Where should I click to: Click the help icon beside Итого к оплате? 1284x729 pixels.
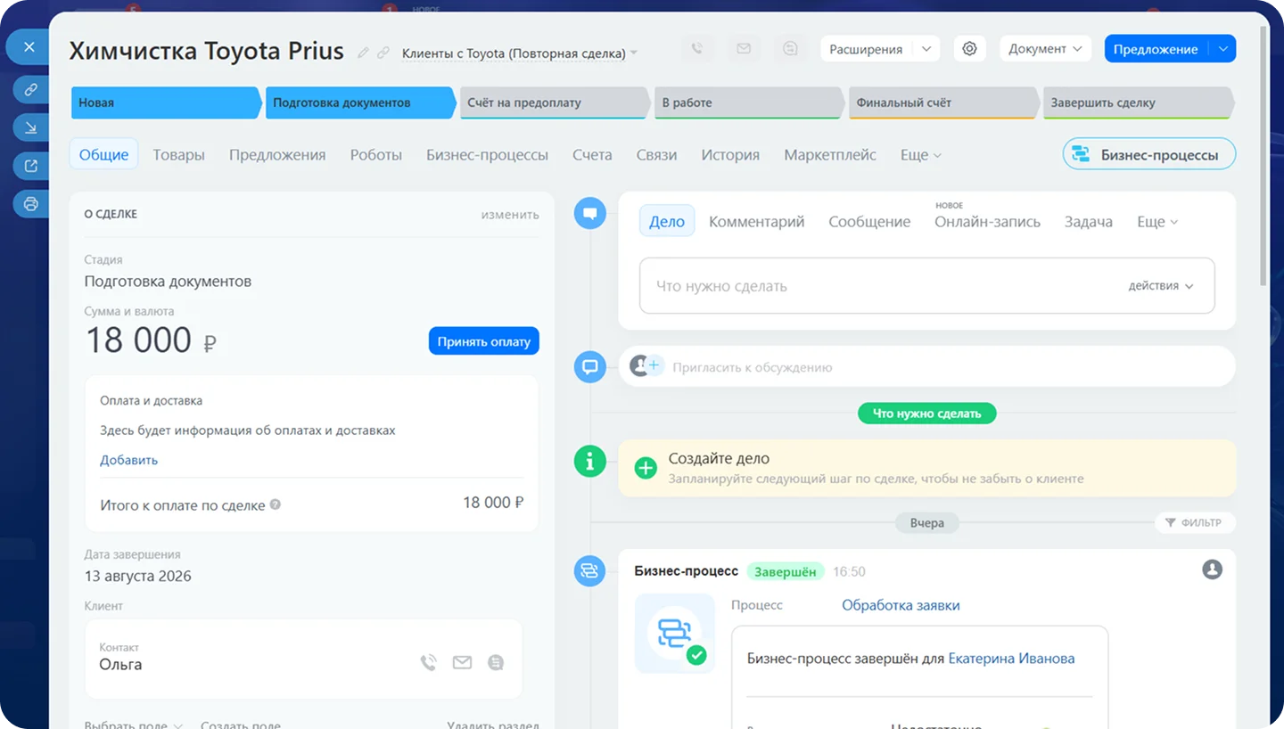276,504
